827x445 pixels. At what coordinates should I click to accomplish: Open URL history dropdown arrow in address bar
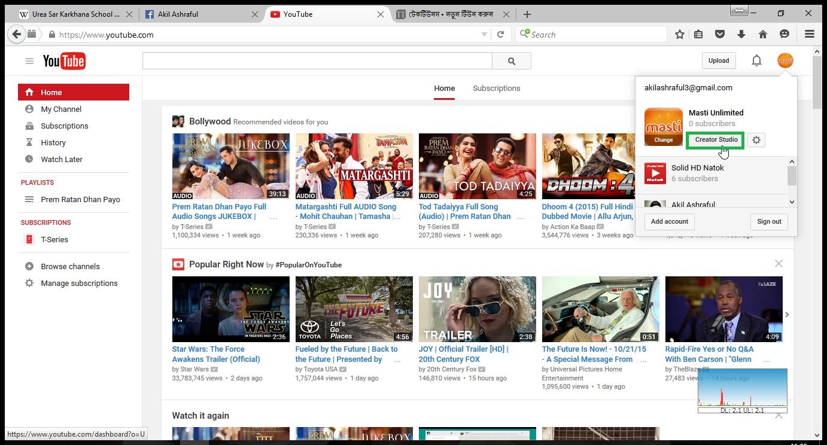point(484,35)
